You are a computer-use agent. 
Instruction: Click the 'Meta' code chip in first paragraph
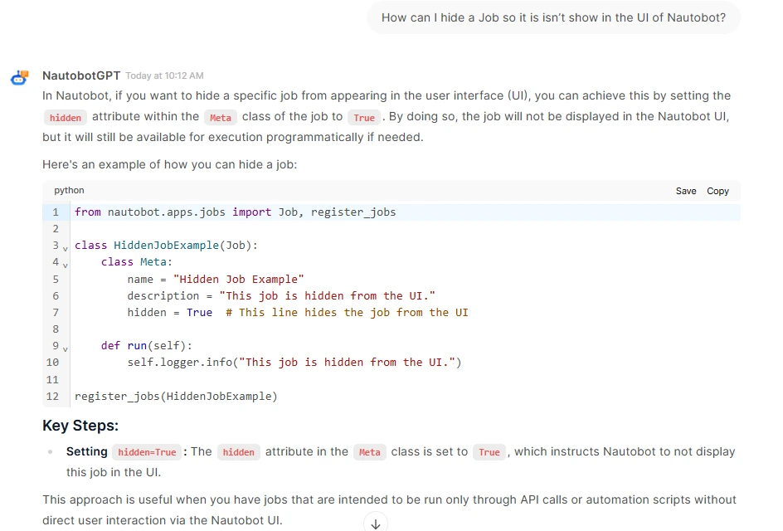221,117
